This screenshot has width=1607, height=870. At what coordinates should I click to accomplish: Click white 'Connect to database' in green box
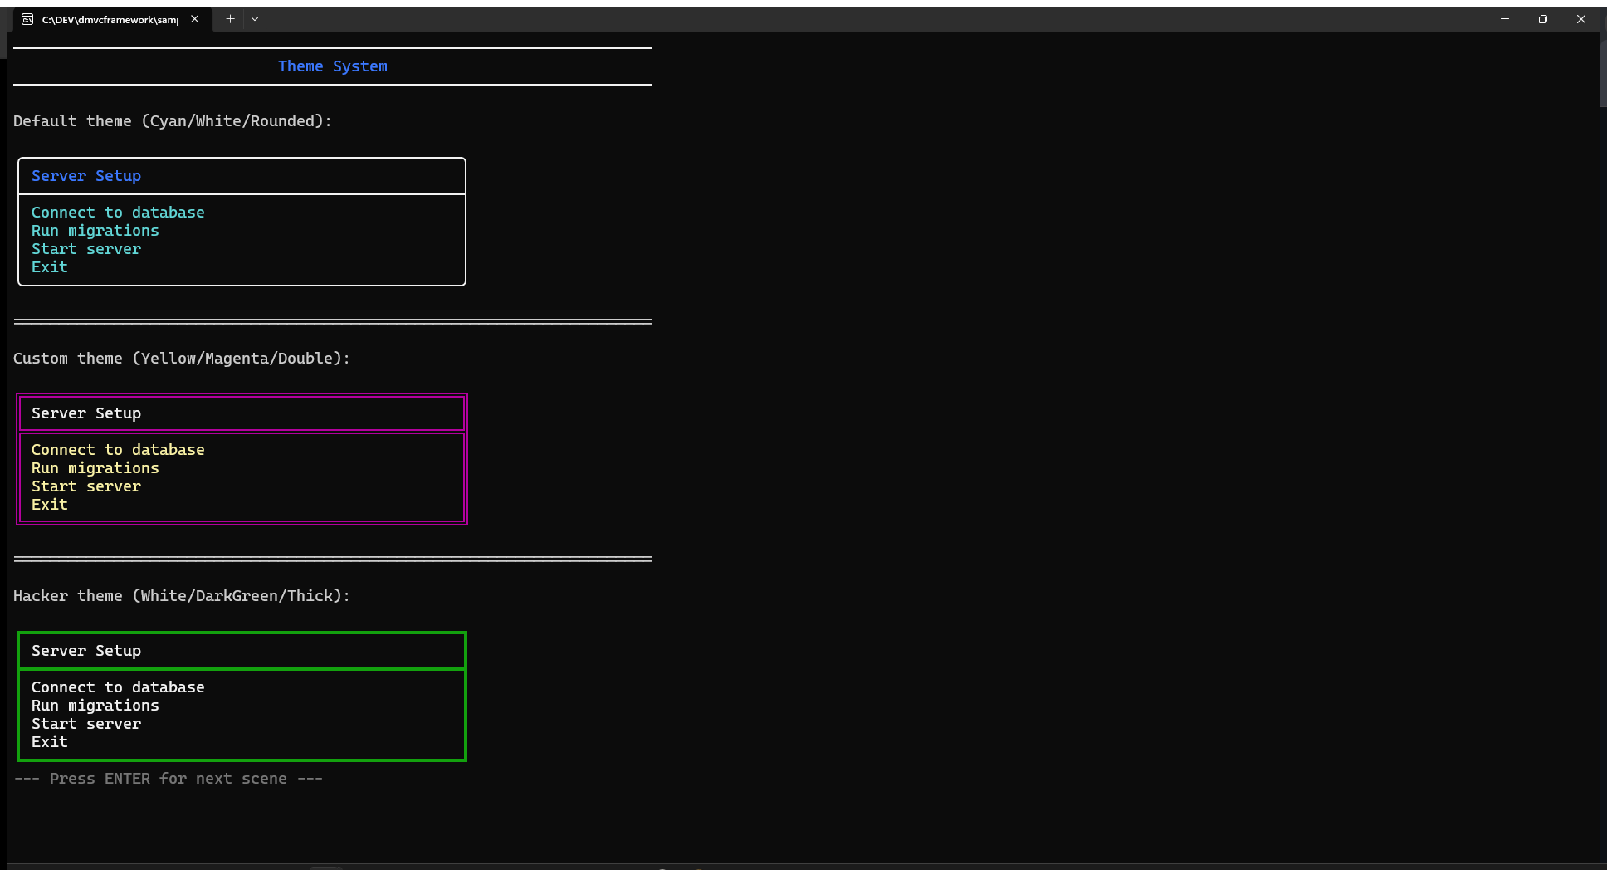(118, 687)
